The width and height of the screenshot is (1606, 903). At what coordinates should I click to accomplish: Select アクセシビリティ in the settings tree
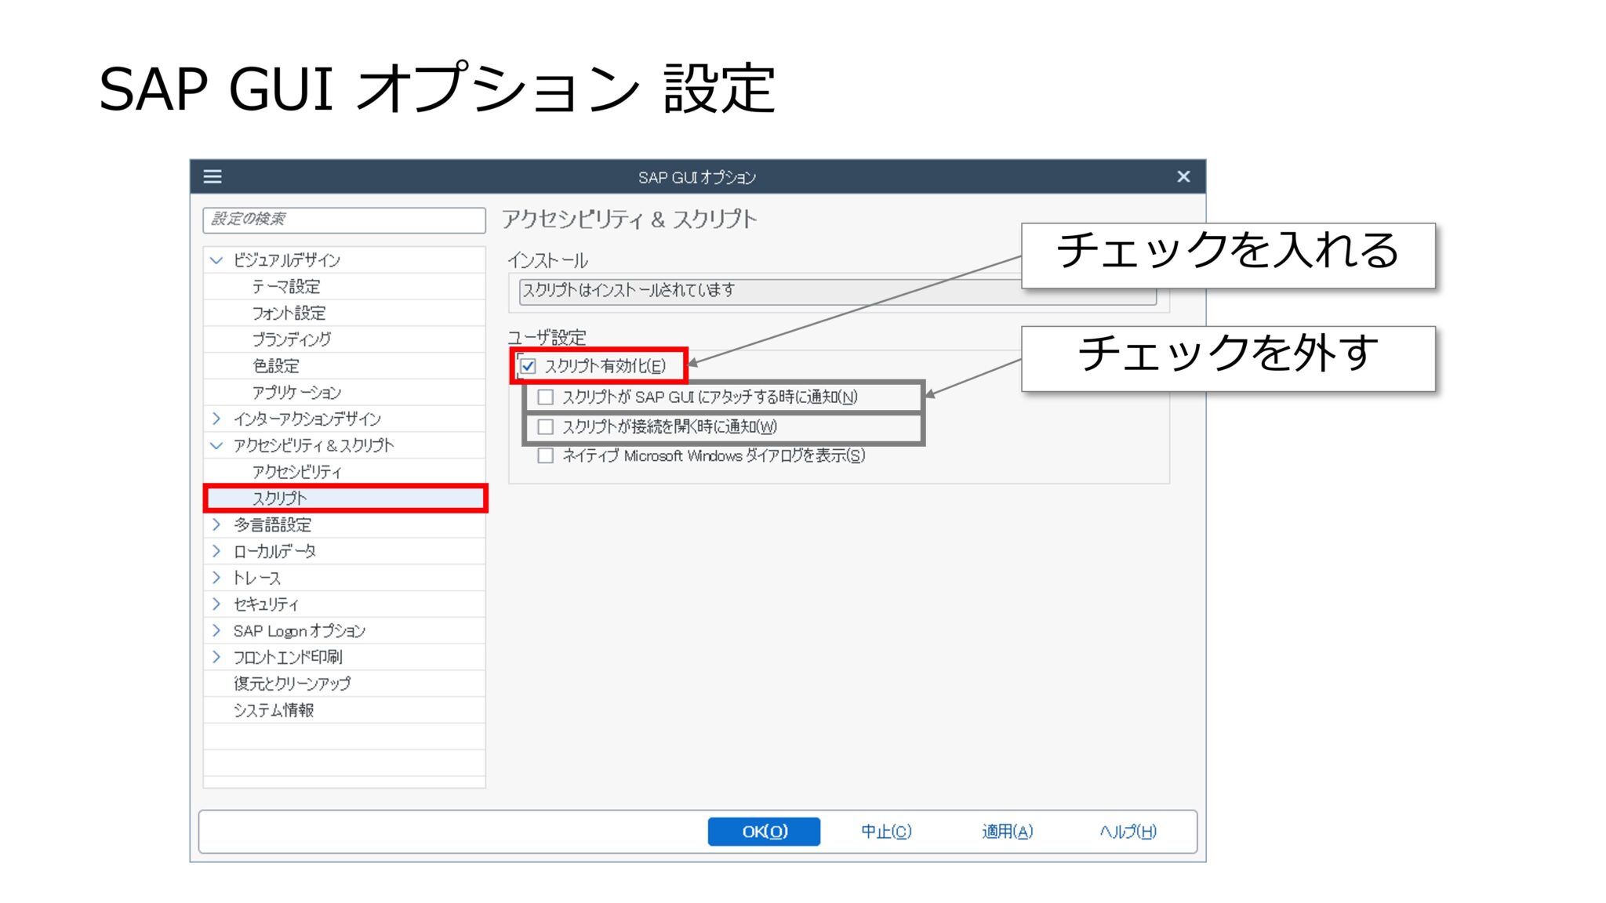pos(298,472)
